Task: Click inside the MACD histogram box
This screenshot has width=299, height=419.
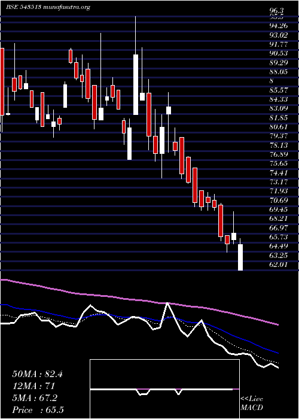Action: (164, 389)
